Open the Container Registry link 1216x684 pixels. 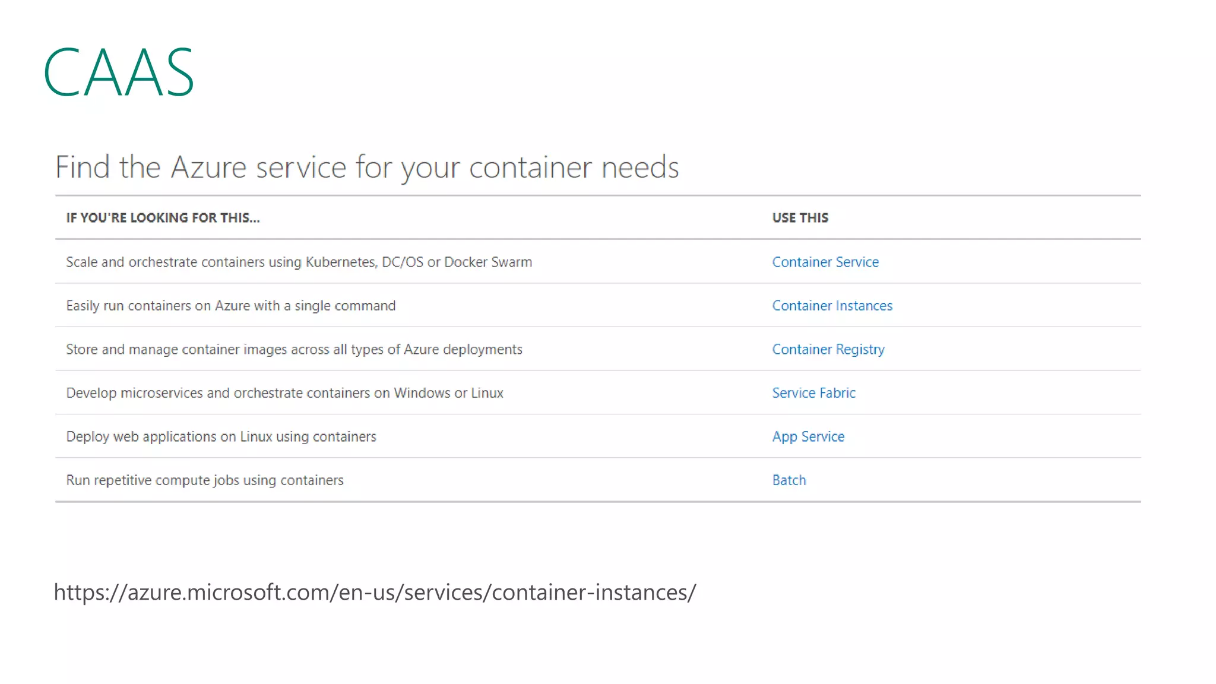[x=828, y=350]
